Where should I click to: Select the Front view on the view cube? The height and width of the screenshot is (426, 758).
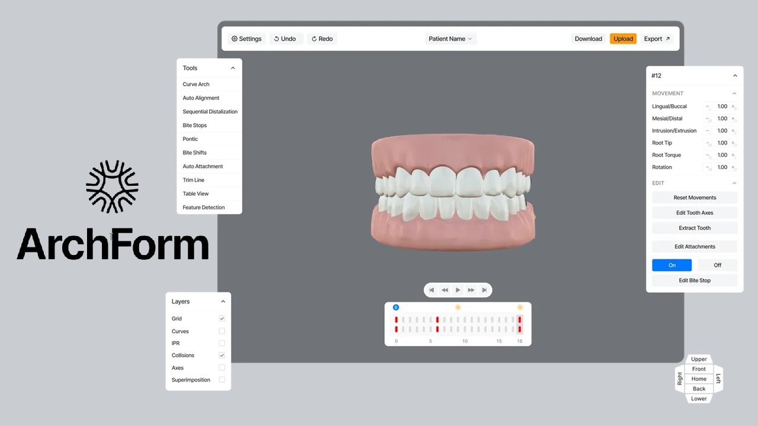(x=699, y=369)
